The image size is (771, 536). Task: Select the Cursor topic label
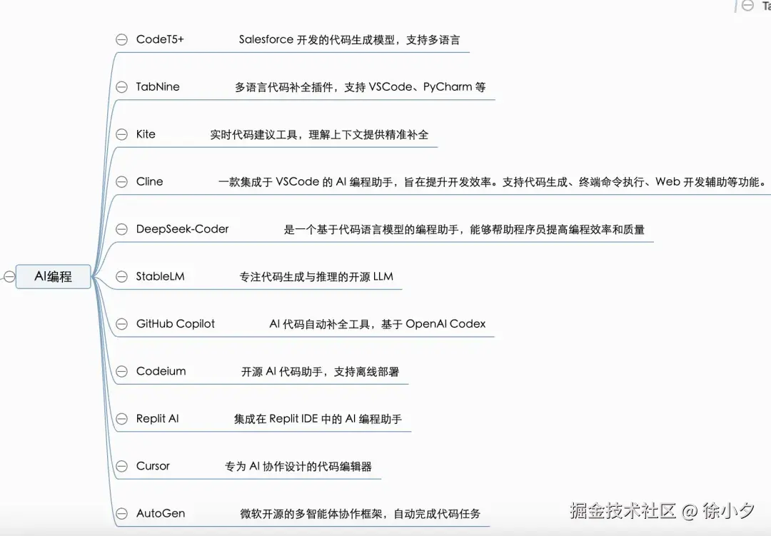153,465
